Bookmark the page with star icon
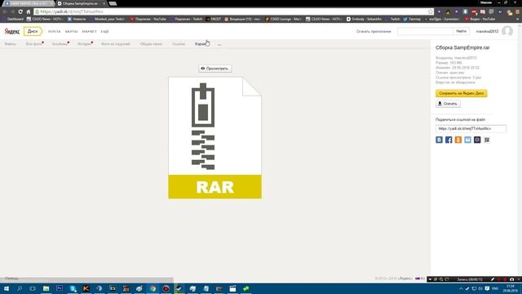 click(x=430, y=11)
